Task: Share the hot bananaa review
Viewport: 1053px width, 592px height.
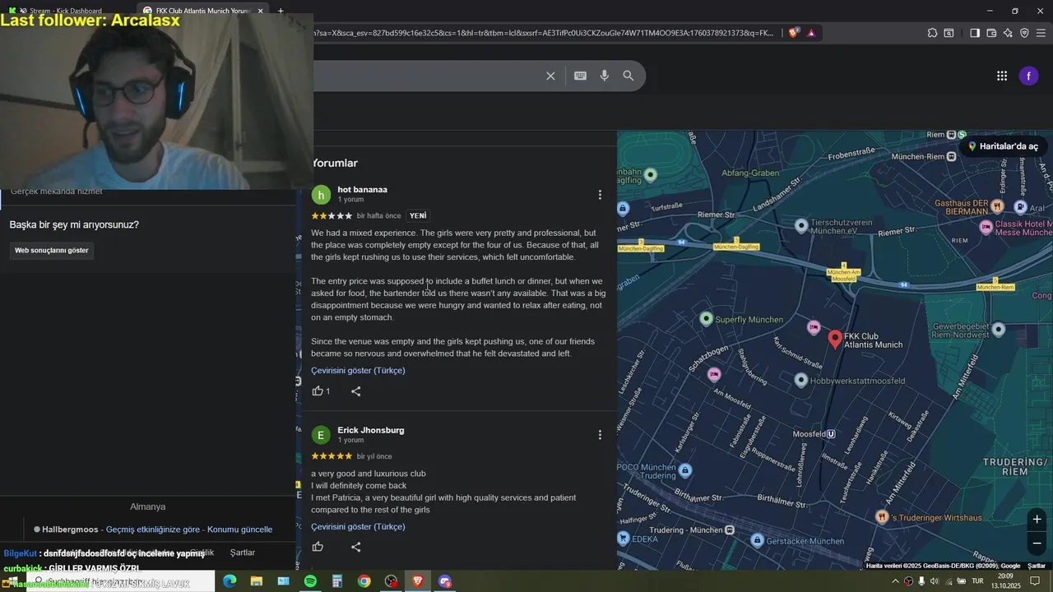Action: pos(355,391)
